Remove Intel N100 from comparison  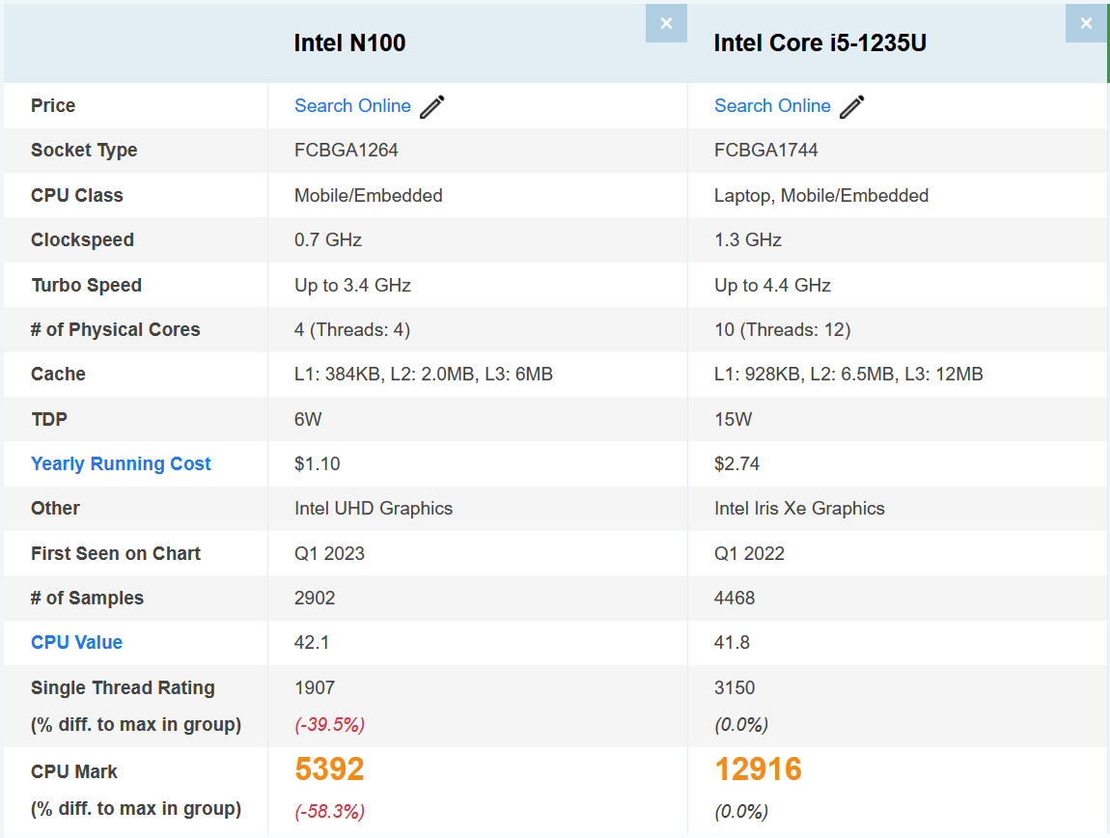[x=666, y=23]
